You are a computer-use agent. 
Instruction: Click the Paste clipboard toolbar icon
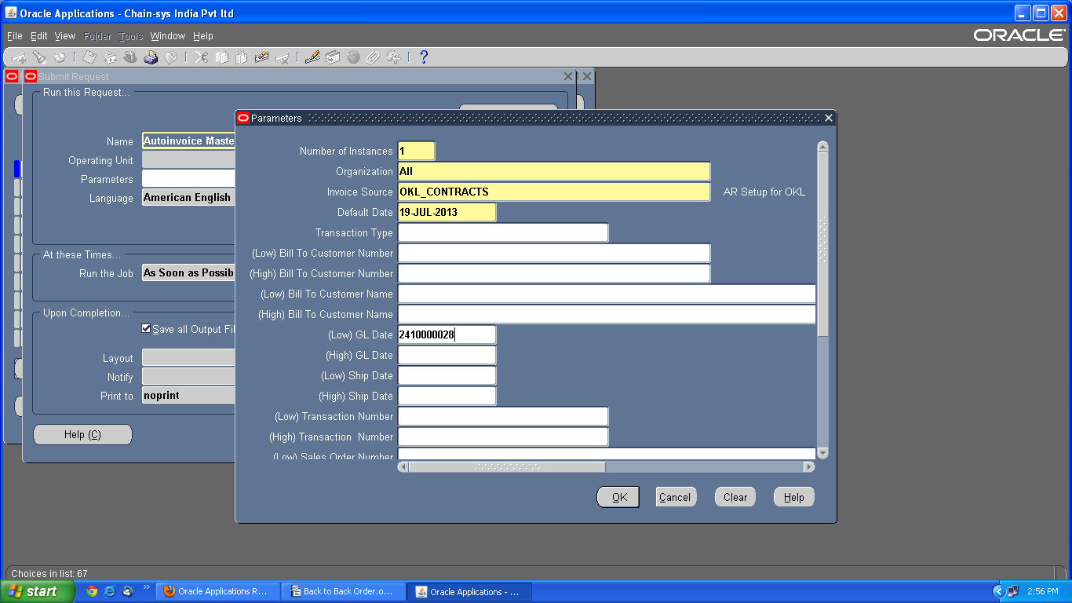[242, 57]
